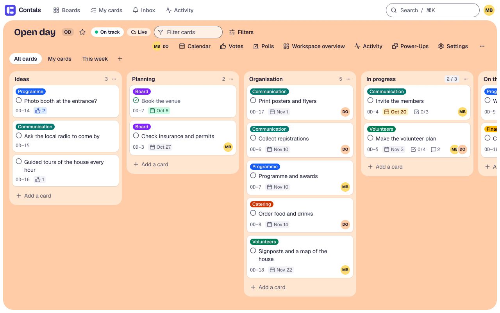Open the In progress list options menu

pos(466,79)
